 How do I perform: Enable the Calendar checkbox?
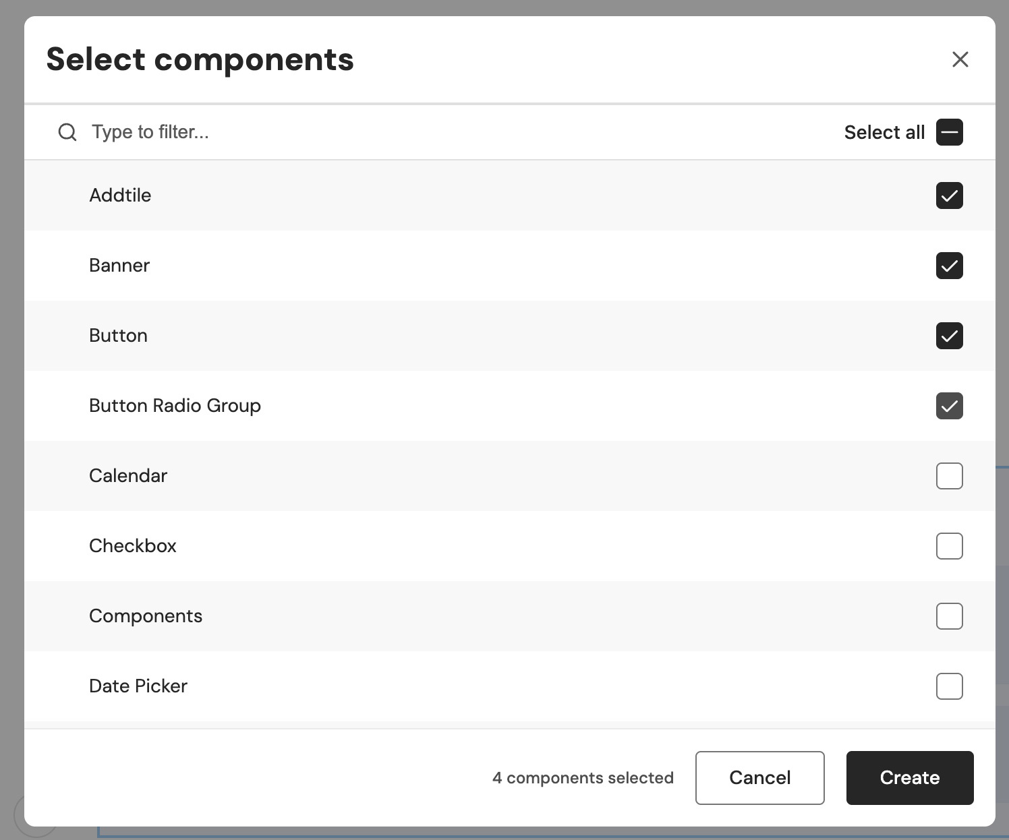tap(949, 476)
